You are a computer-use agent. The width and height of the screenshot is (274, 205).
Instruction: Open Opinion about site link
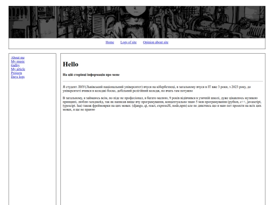coord(156,43)
